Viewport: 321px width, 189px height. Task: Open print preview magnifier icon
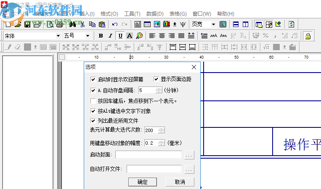(50, 24)
